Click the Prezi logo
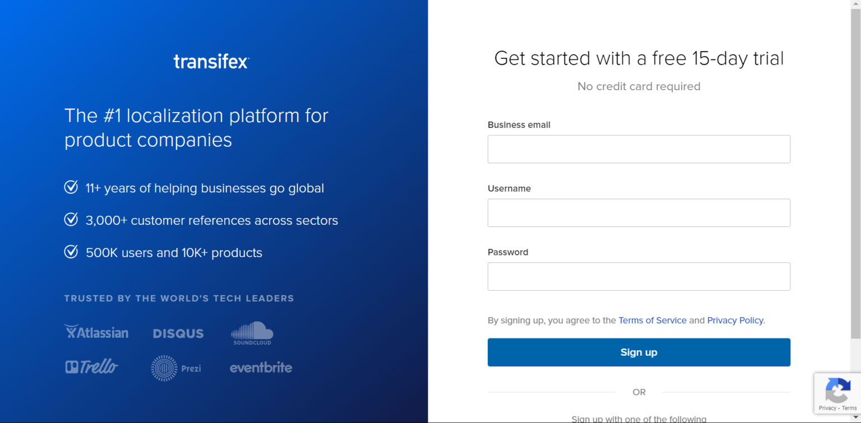This screenshot has height=423, width=861. 176,368
